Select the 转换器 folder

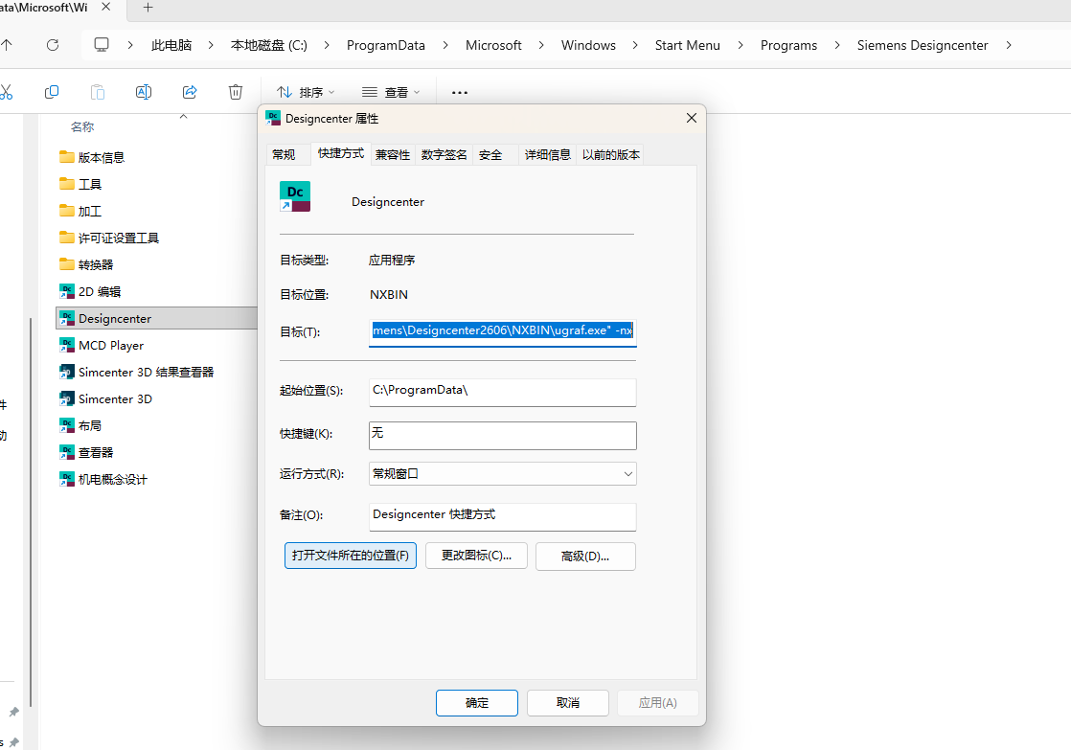(x=86, y=264)
